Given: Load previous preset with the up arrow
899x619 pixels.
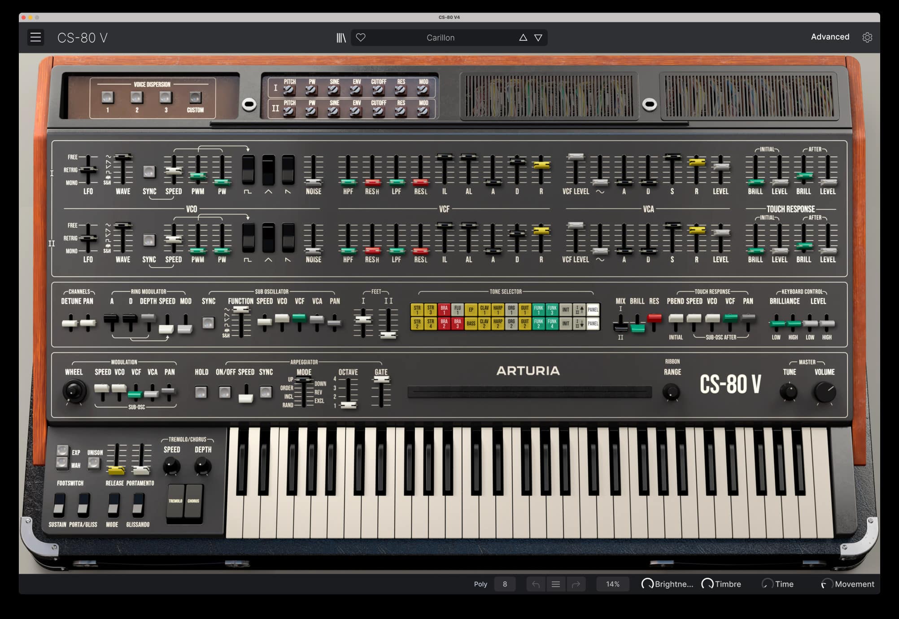Looking at the screenshot, I should coord(523,38).
